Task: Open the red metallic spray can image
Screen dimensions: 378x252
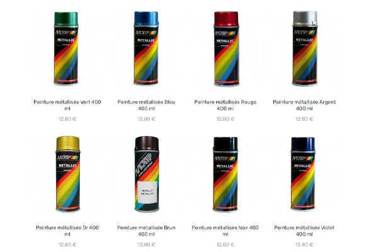Action: (x=226, y=49)
